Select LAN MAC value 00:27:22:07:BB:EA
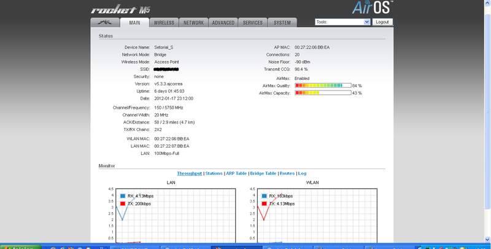Viewport: 491px width, 249px height. click(172, 146)
